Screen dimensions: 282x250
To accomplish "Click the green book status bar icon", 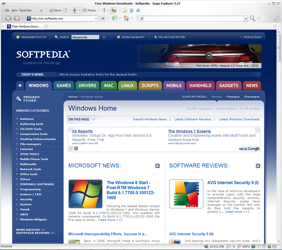I will (x=269, y=246).
